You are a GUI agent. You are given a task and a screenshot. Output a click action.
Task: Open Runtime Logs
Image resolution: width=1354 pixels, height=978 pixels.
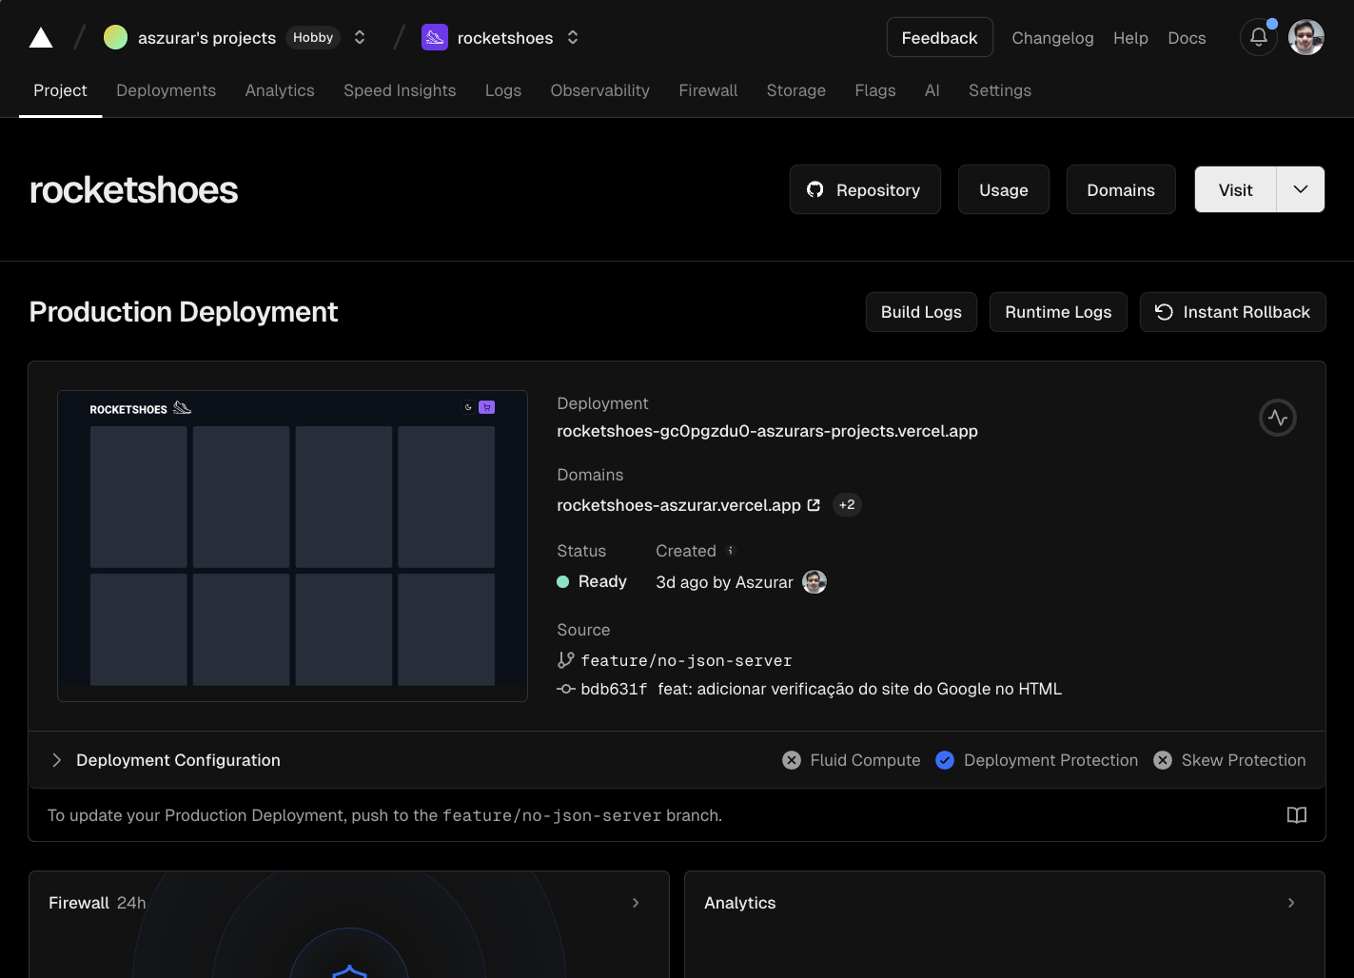tap(1058, 312)
